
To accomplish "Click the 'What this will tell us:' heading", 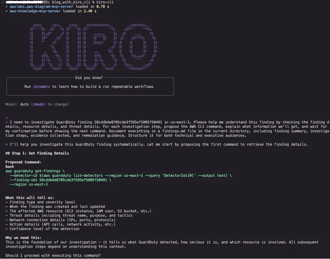I will [x=30, y=198].
